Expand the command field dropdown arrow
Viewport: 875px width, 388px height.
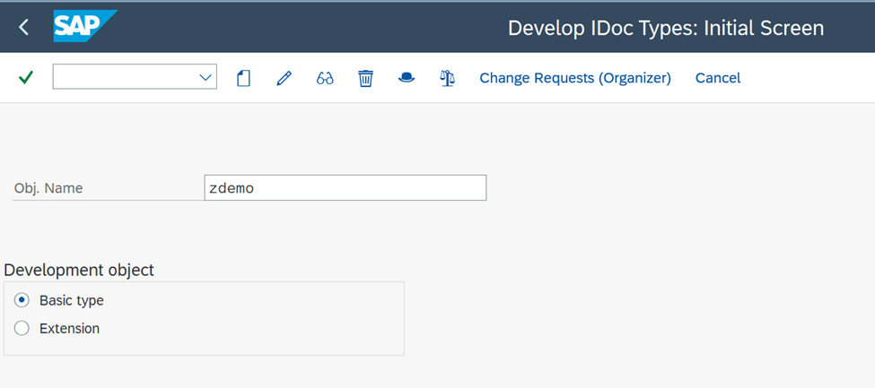pyautogui.click(x=206, y=77)
